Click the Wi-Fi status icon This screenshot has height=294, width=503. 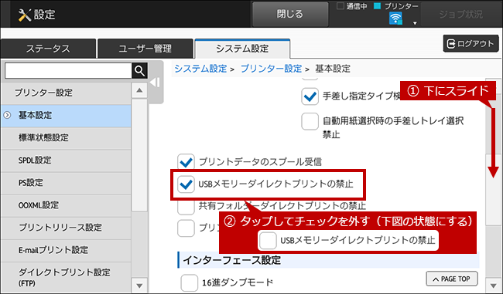(x=395, y=19)
